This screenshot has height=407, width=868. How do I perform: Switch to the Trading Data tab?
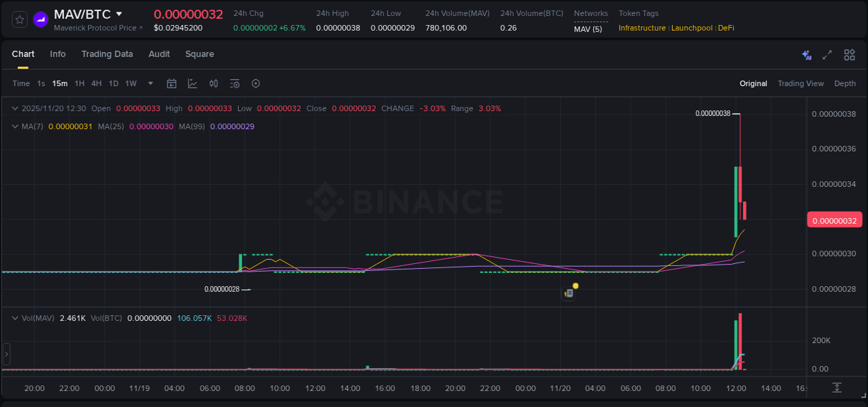pos(107,54)
